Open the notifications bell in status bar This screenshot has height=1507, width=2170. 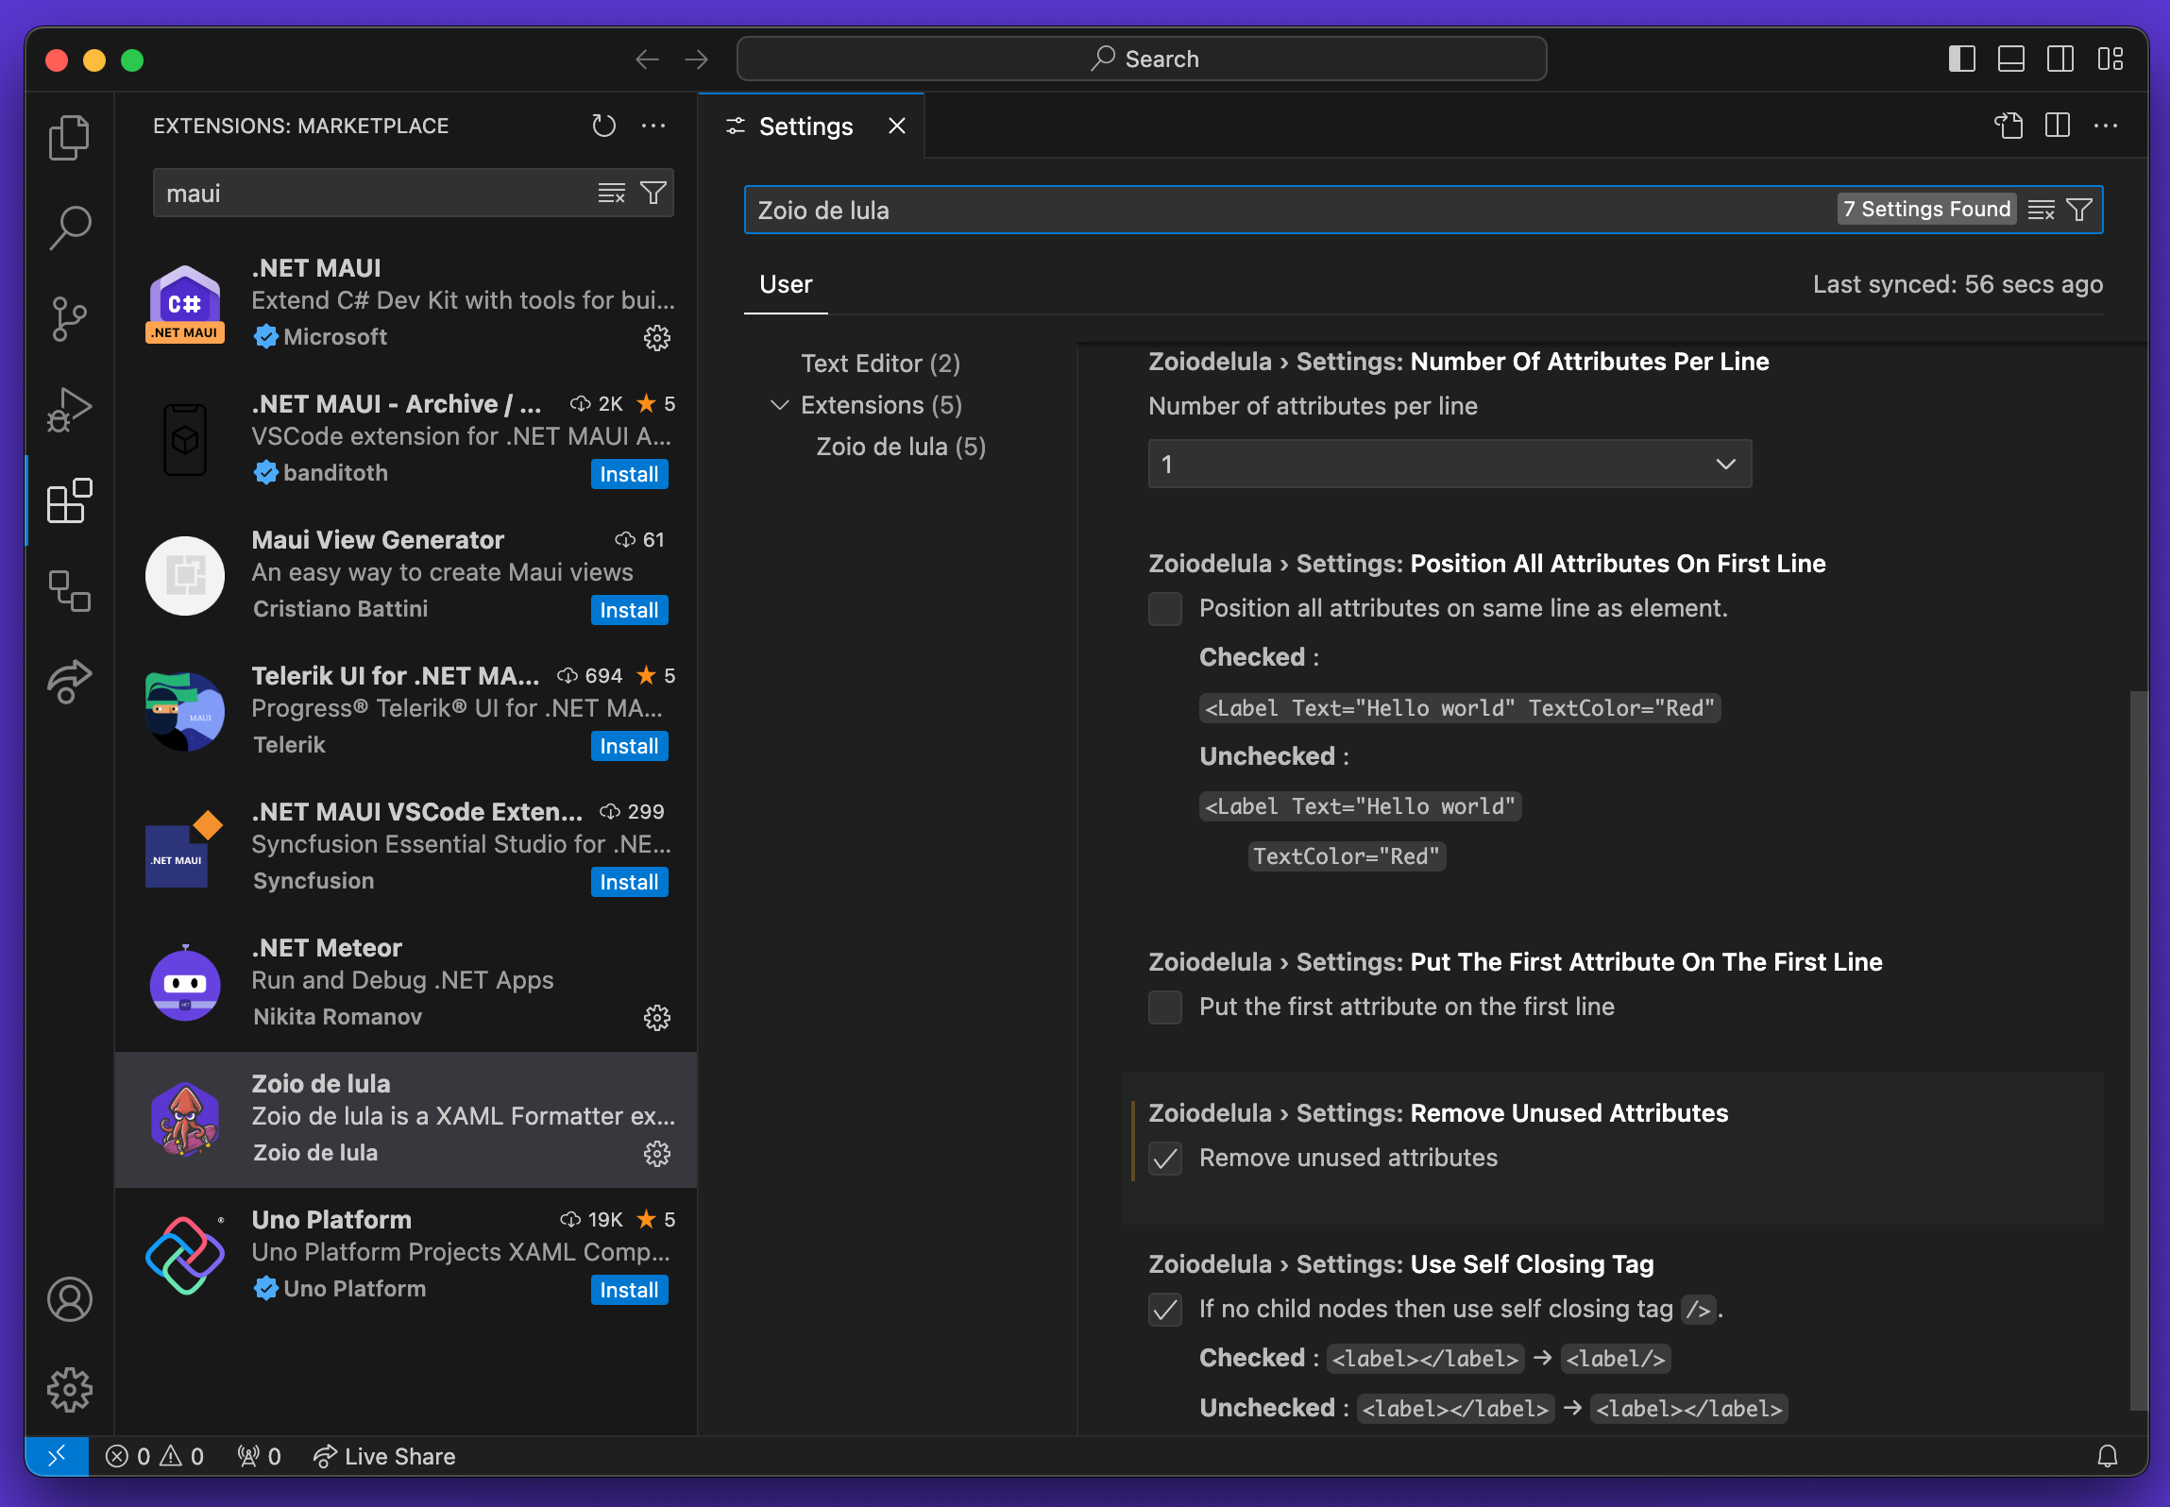[2108, 1456]
